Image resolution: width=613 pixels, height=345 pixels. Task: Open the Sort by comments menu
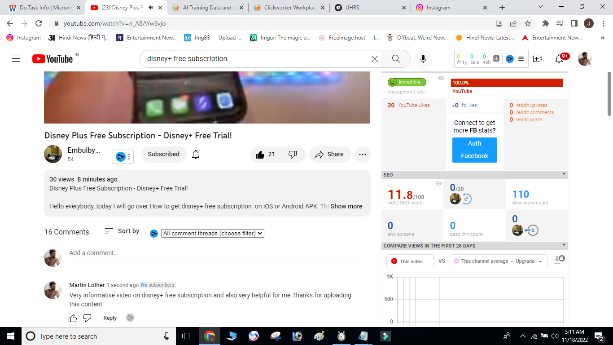(122, 231)
